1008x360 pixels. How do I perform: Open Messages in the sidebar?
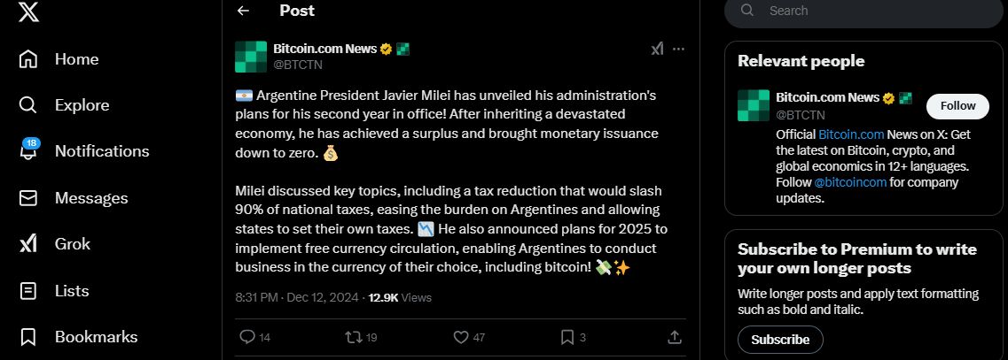[x=73, y=197]
